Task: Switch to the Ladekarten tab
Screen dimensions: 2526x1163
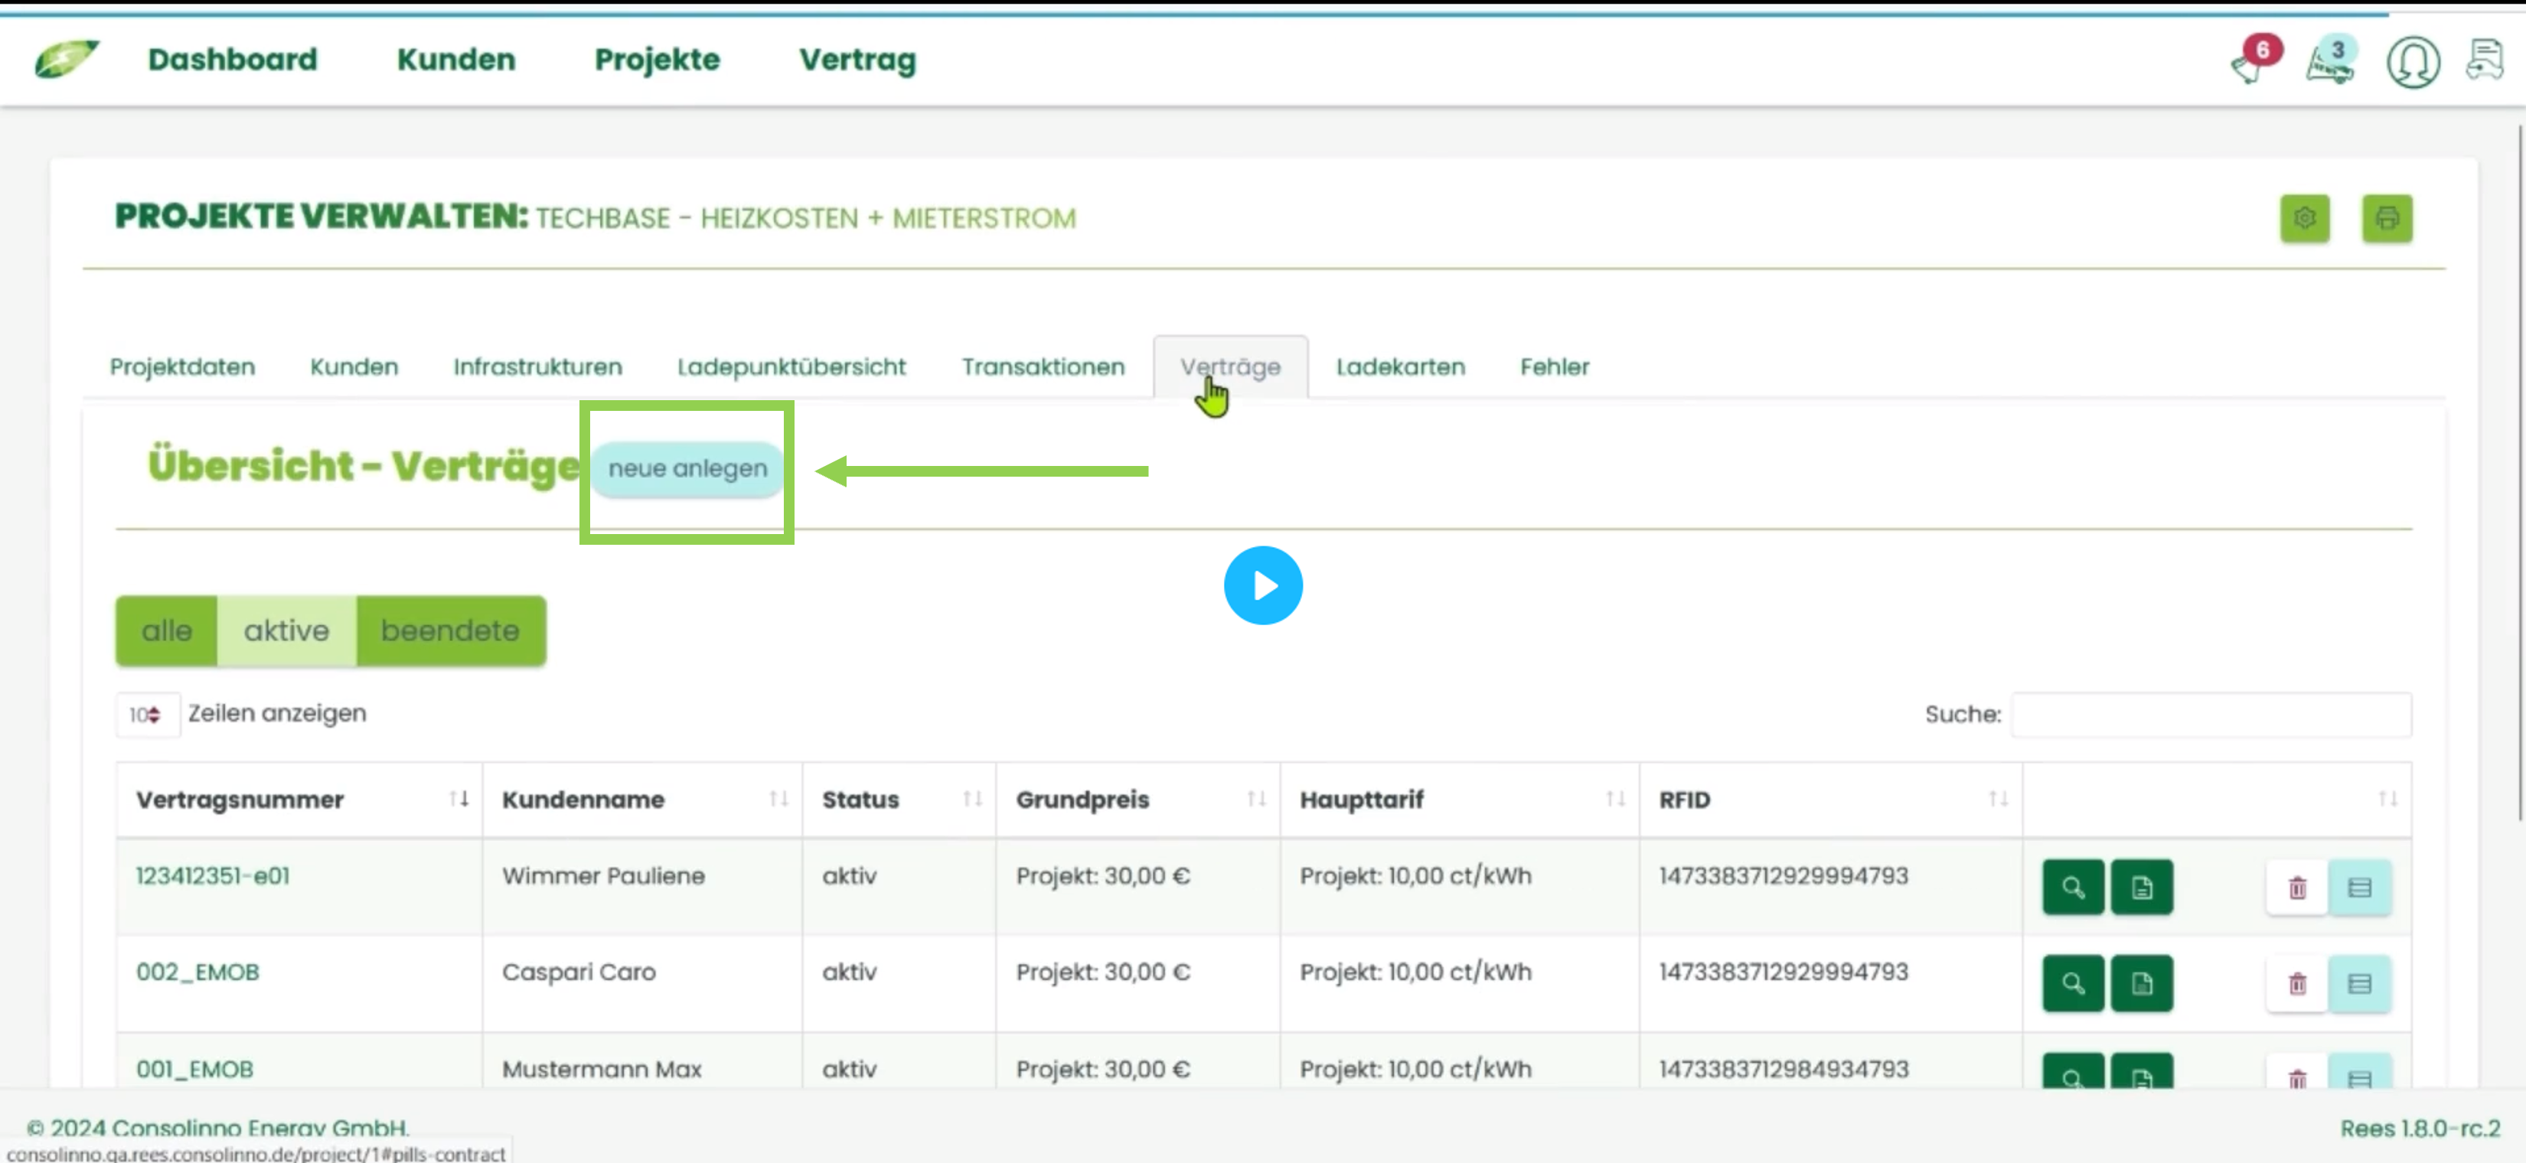Action: [x=1400, y=366]
